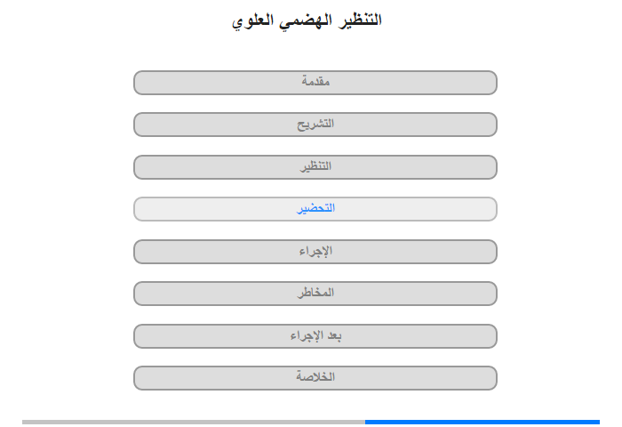This screenshot has width=622, height=427.
Task: Click the blue portion of the progress bar
Action: coord(482,422)
